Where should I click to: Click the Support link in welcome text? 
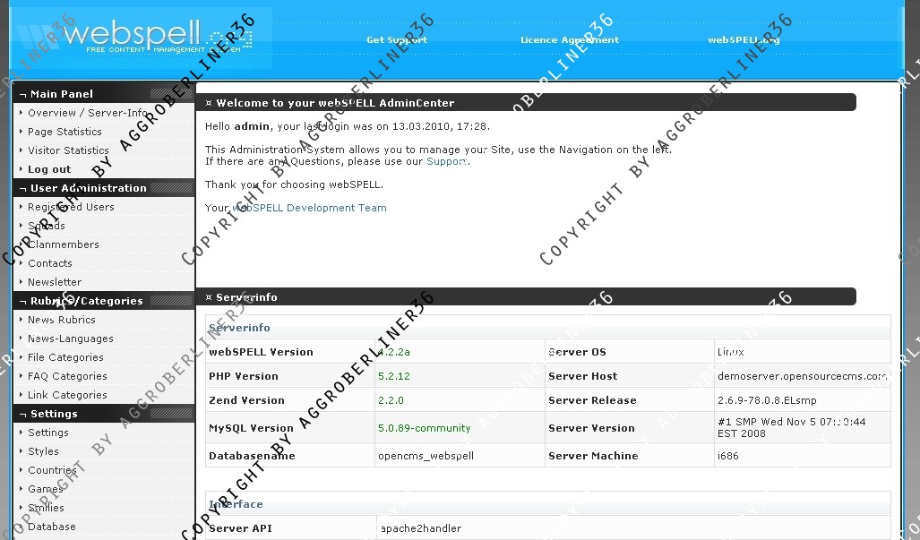[447, 161]
